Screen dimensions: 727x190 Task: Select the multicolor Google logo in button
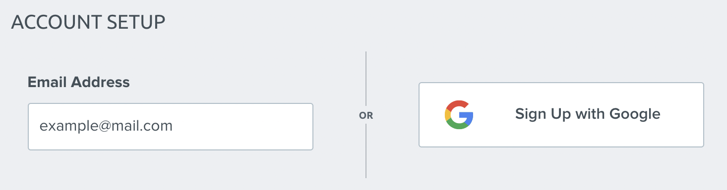click(x=459, y=115)
